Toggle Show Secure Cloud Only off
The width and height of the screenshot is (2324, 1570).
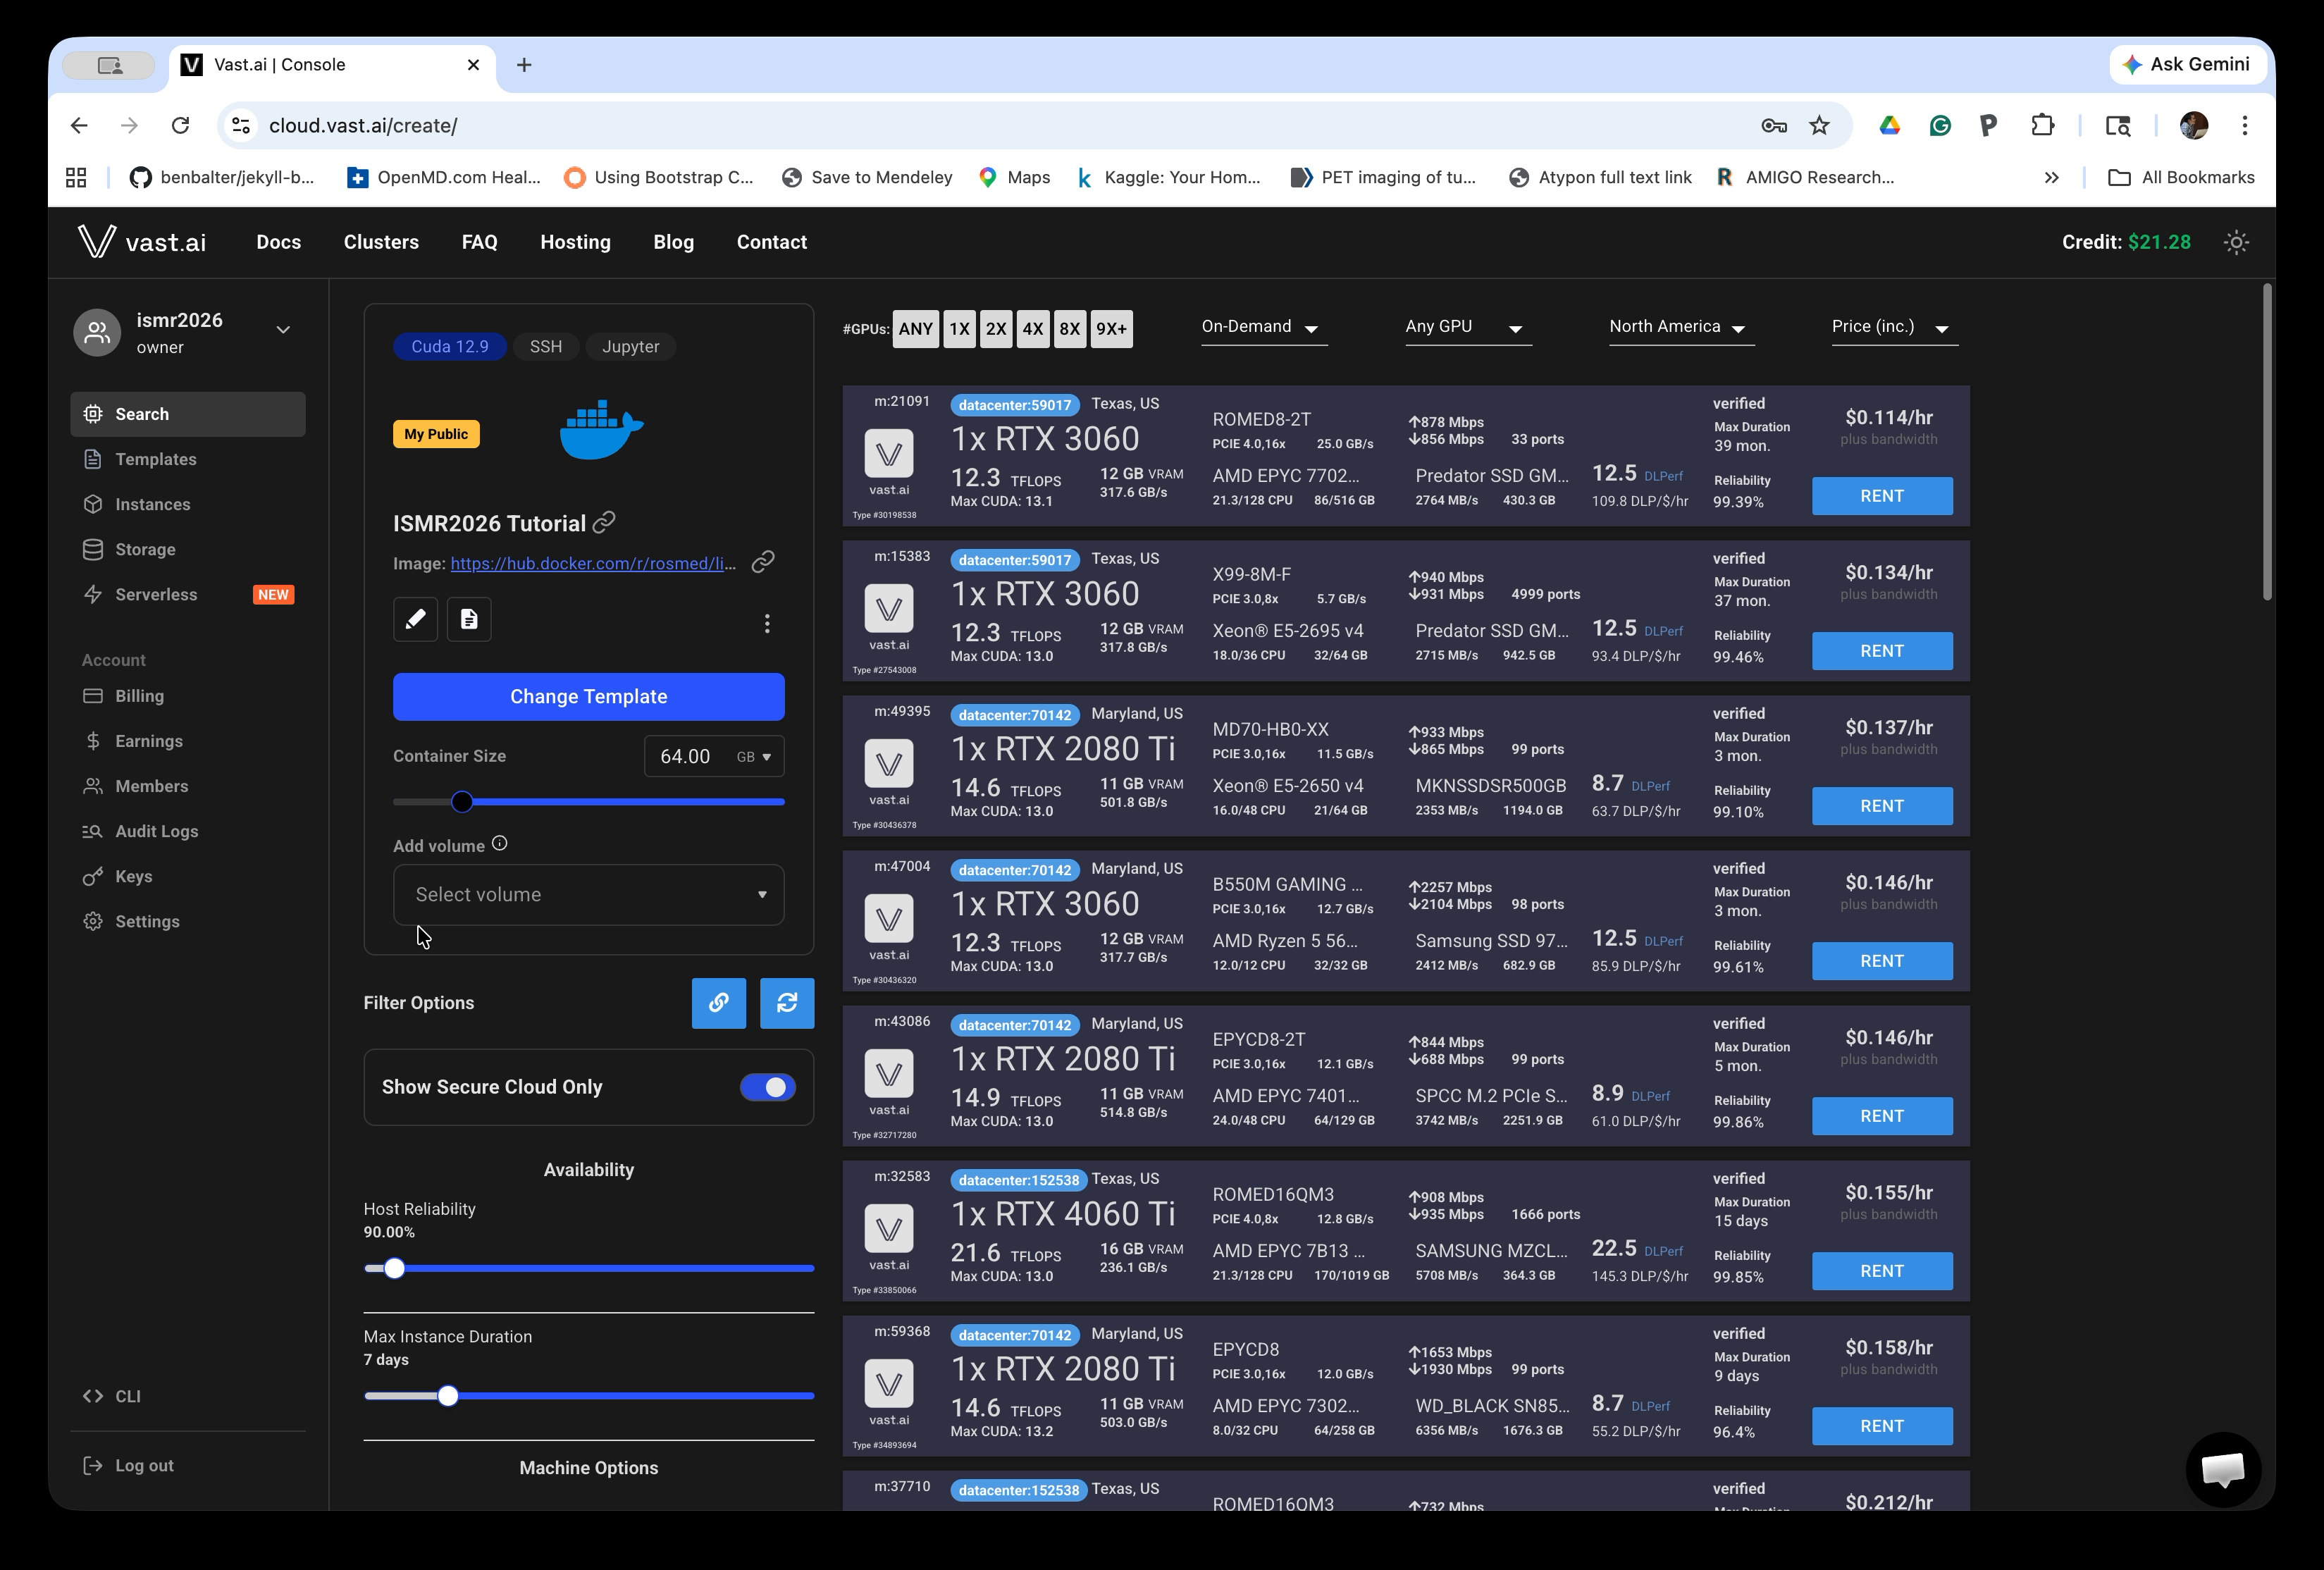tap(766, 1087)
